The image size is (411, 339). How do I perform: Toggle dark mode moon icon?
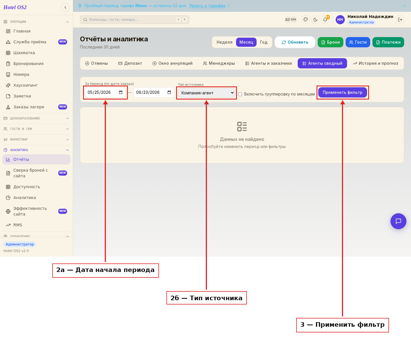tap(315, 20)
